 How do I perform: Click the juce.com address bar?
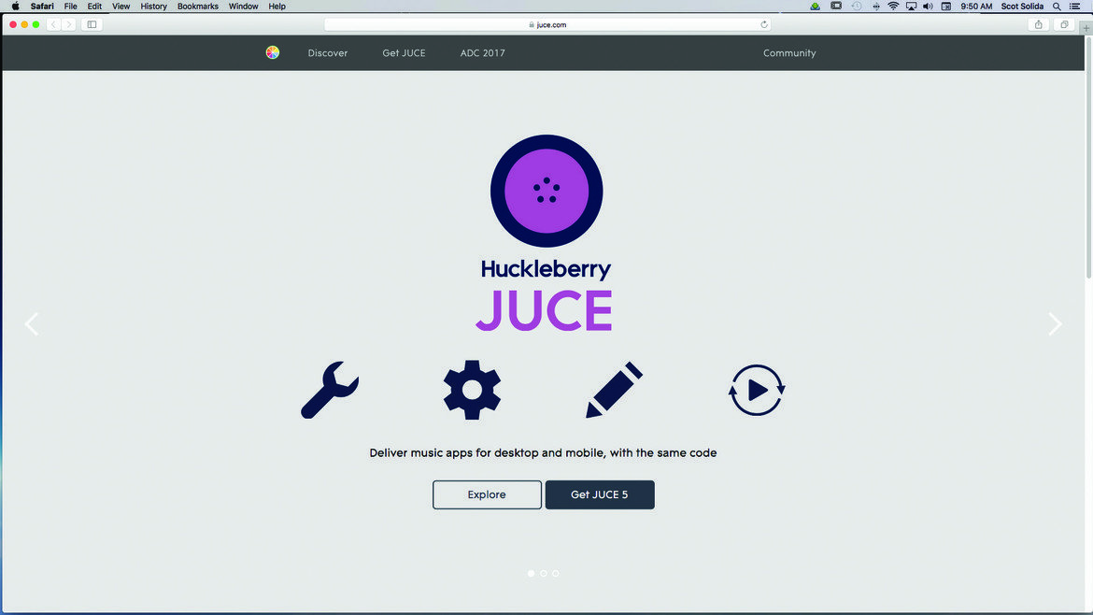coord(547,24)
